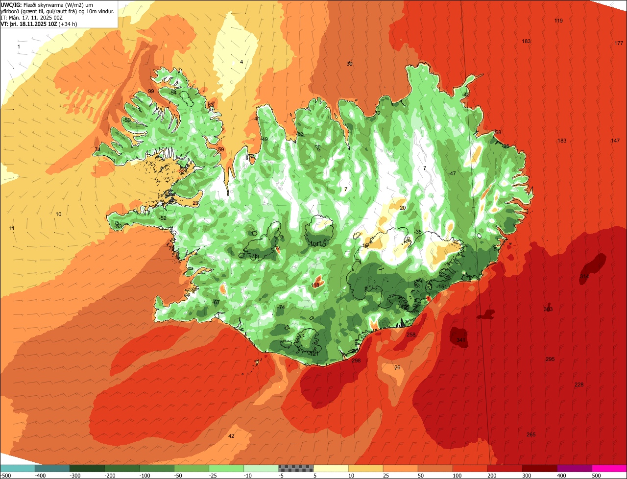The width and height of the screenshot is (627, 479).
Task: Click the yellow-orange swatch above 10
Action: 365,468
